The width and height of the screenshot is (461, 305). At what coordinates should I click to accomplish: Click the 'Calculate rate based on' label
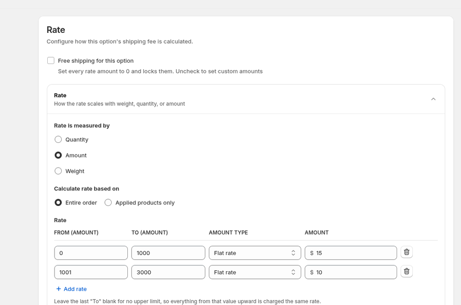(x=86, y=188)
